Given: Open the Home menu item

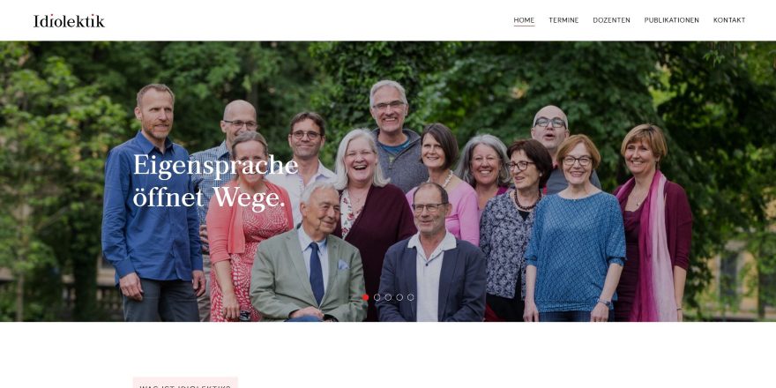Looking at the screenshot, I should point(524,20).
